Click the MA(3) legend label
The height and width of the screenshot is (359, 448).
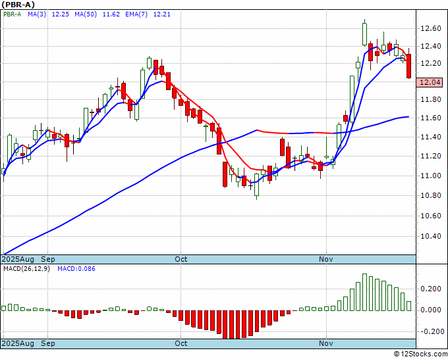[37, 14]
